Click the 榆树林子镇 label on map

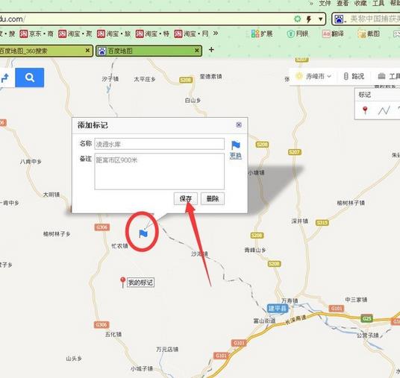pyautogui.click(x=351, y=203)
